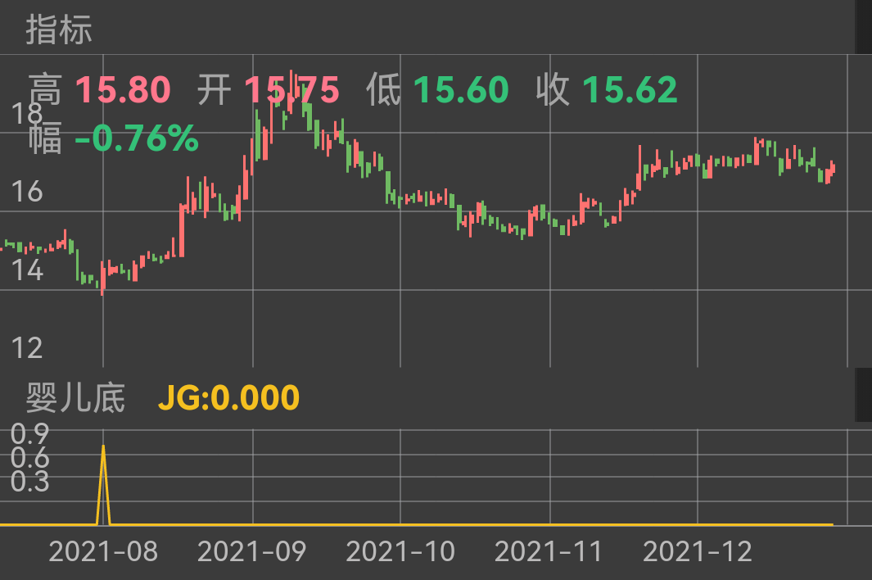This screenshot has width=872, height=580.
Task: Click the last candlestick at chart's right end
Action: (833, 167)
